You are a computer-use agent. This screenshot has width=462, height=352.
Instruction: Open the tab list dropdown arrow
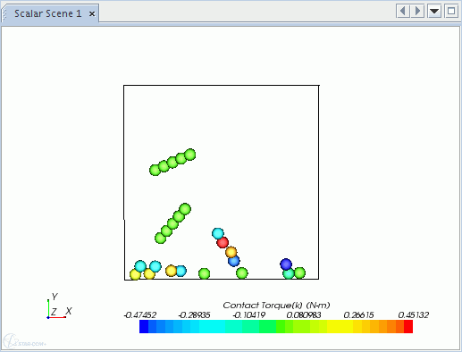(x=434, y=12)
